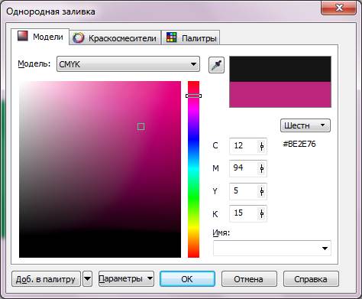Expand the Модель CMYK dropdown

(x=128, y=64)
